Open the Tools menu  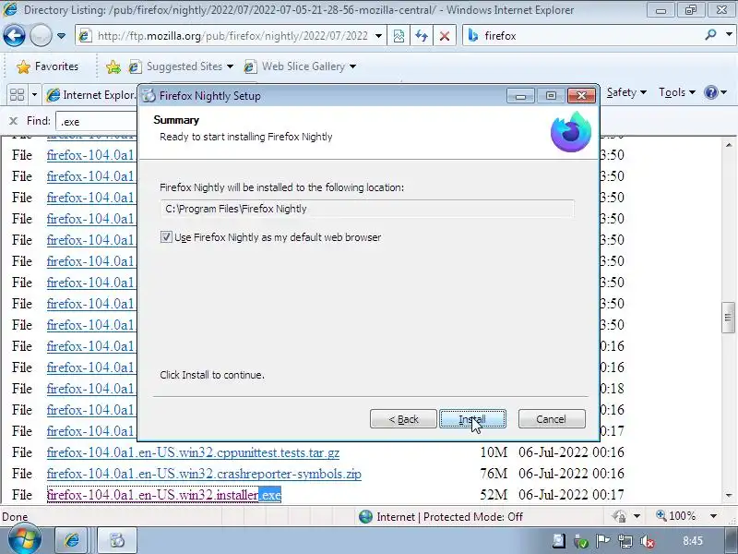(x=677, y=92)
